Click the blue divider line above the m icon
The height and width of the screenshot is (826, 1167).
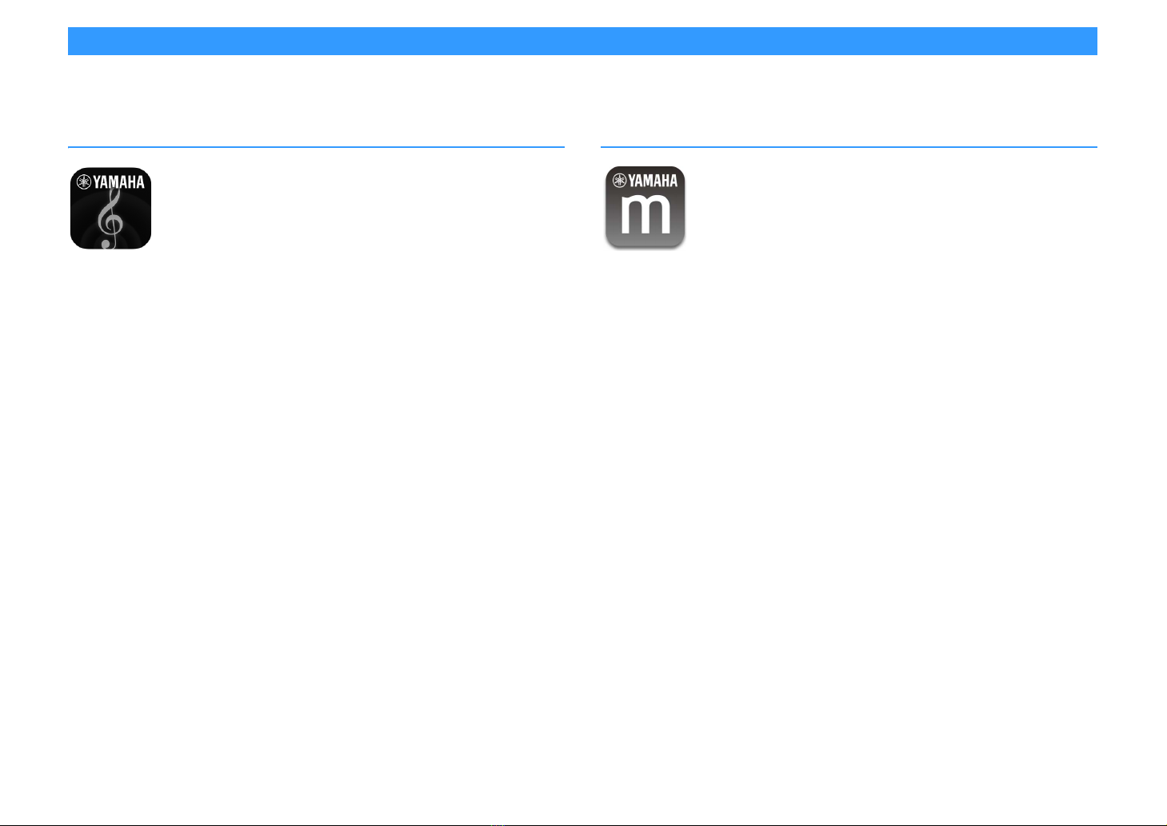(x=849, y=147)
